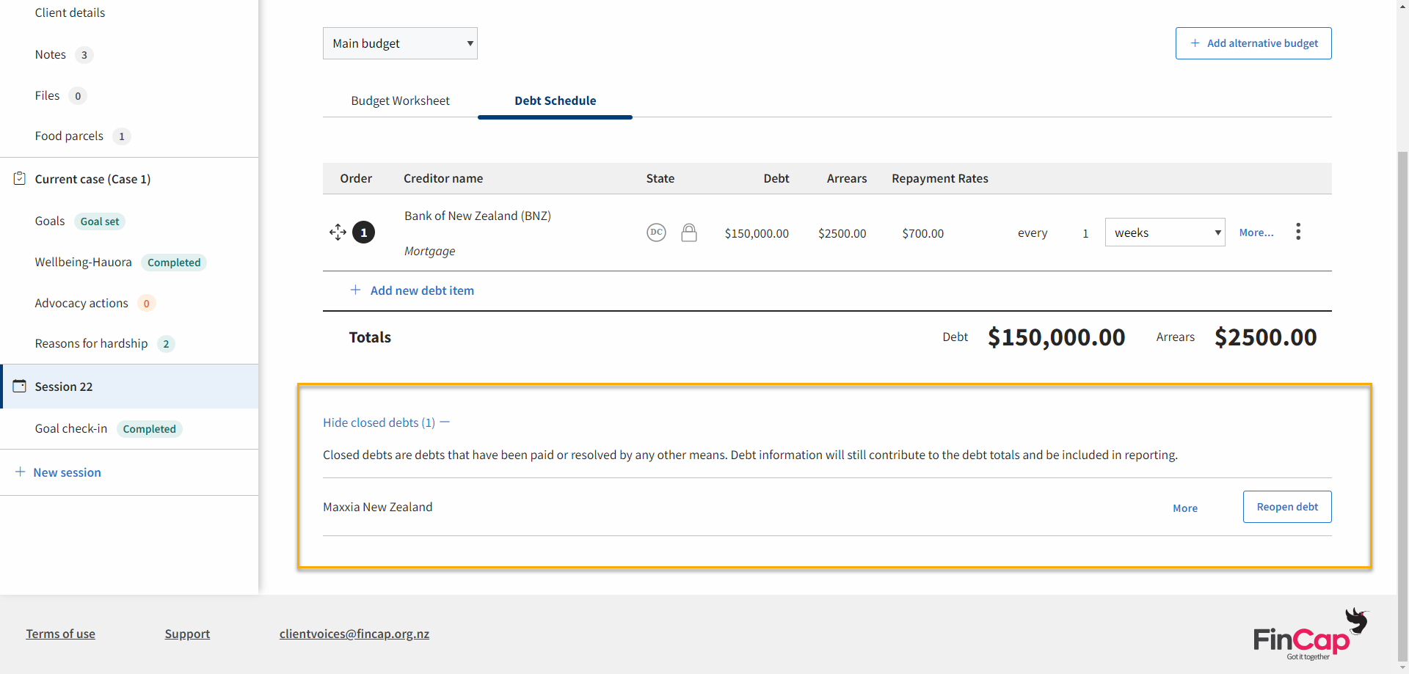Click the total debt $150,000.00 figure
The width and height of the screenshot is (1409, 674).
point(1056,337)
